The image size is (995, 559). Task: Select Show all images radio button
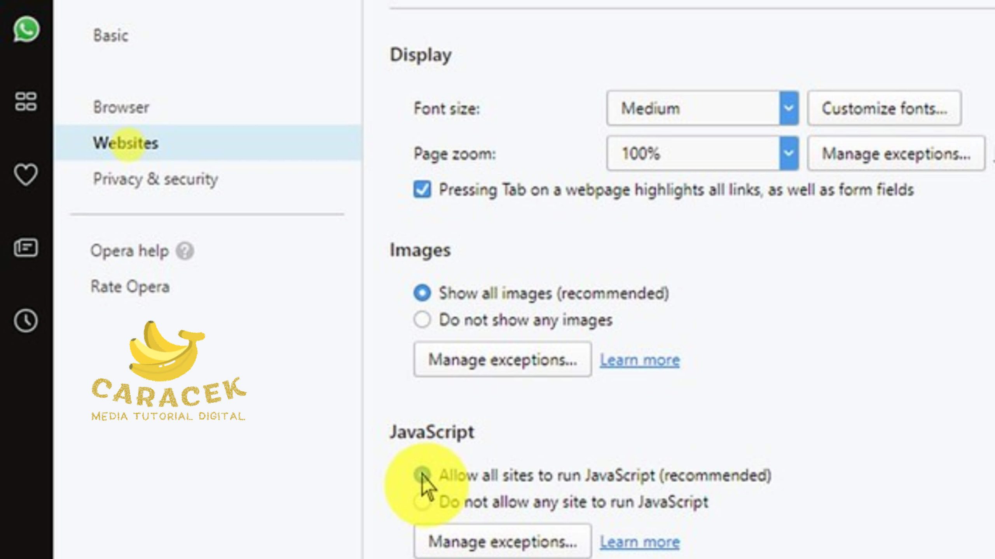click(422, 293)
